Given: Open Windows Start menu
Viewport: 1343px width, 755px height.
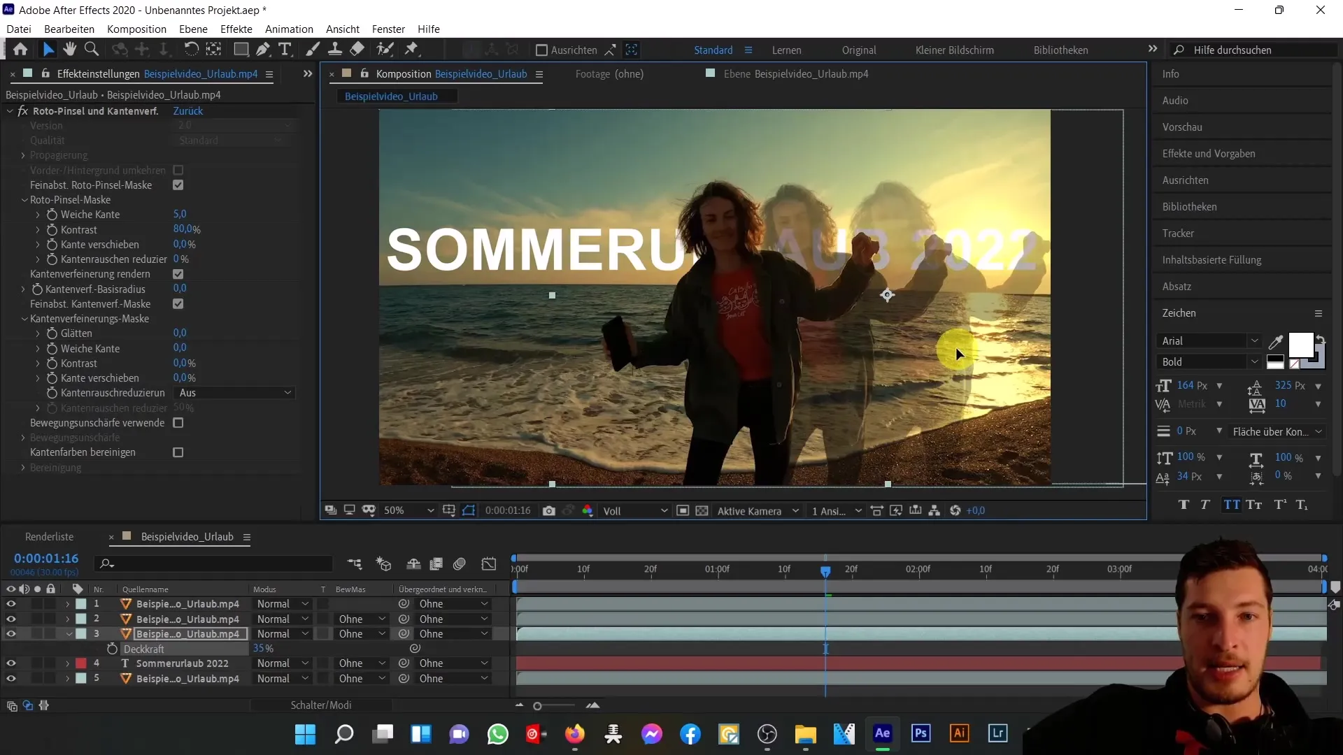Looking at the screenshot, I should pyautogui.click(x=306, y=734).
